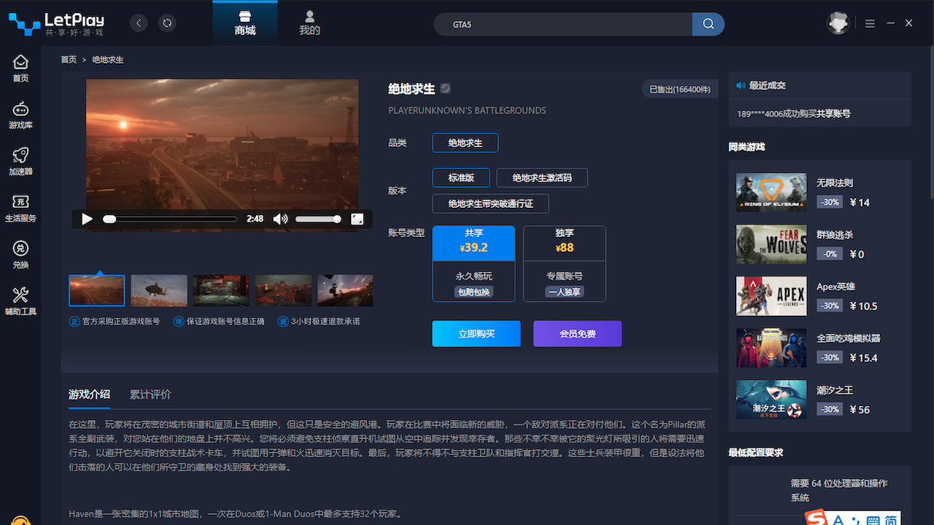This screenshot has width=934, height=525.
Task: Click the video progress bar
Action: click(171, 219)
